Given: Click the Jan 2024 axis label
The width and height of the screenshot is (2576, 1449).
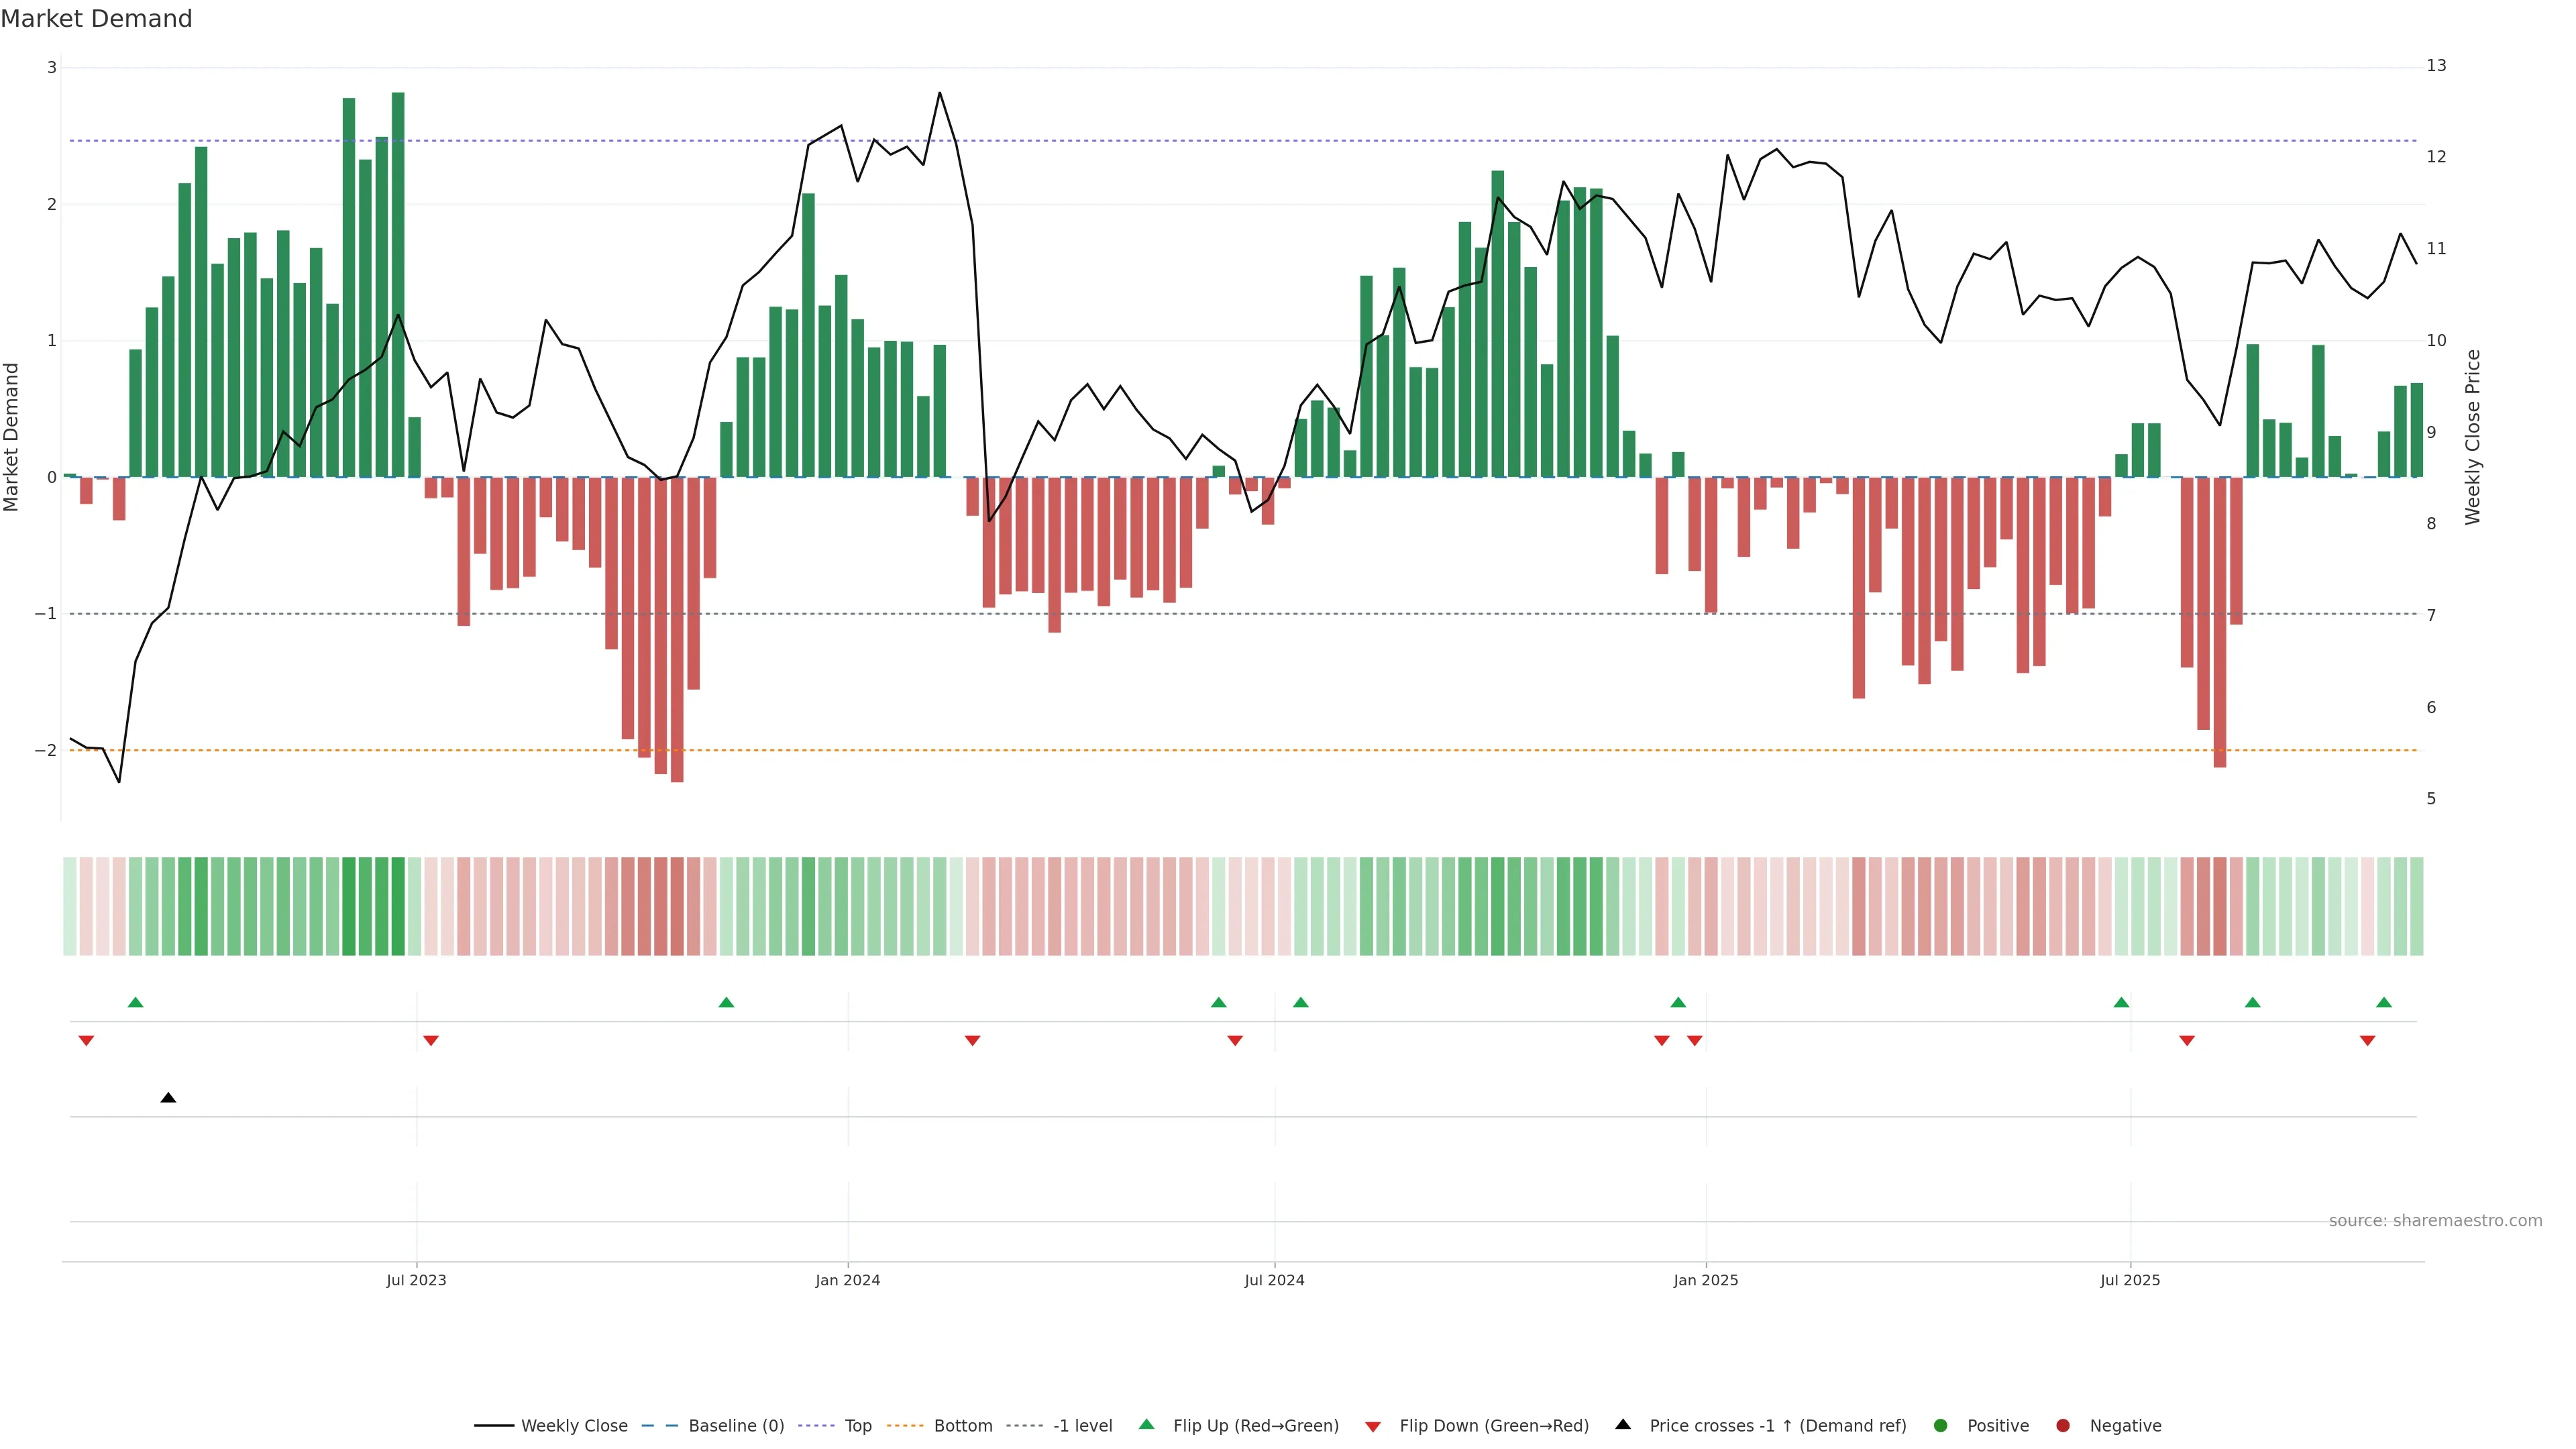Looking at the screenshot, I should pyautogui.click(x=847, y=1280).
